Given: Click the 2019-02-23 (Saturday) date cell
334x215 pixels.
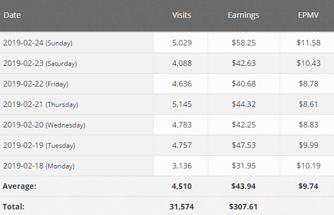Looking at the screenshot, I should tap(40, 64).
